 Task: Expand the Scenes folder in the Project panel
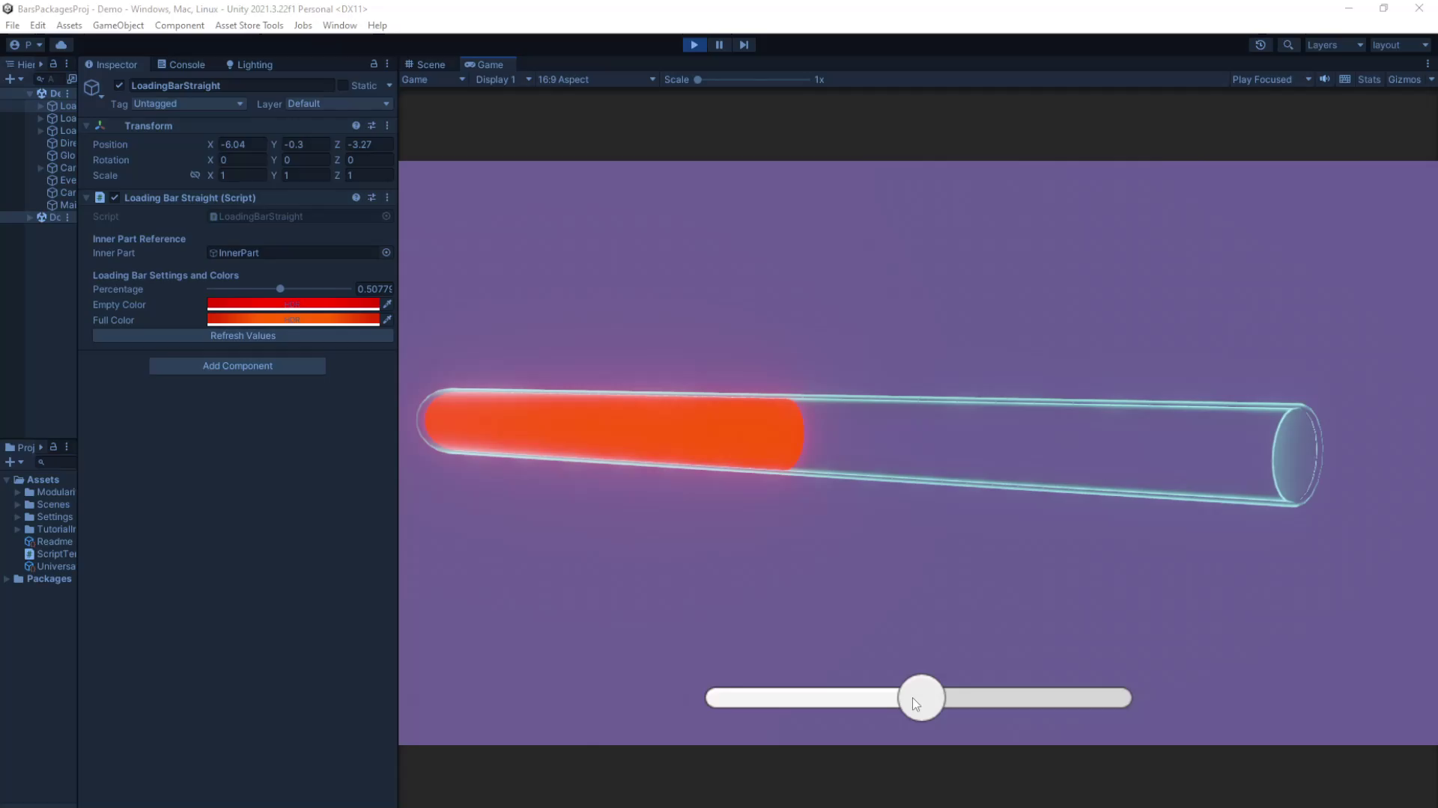(17, 504)
